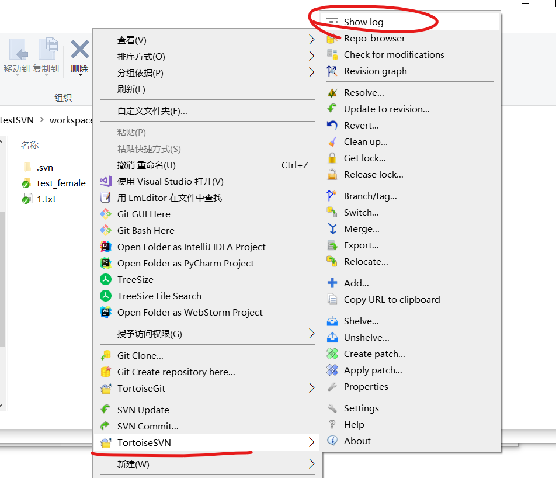Click the testSVN breadcrumb segment
This screenshot has height=478, width=556.
(17, 120)
